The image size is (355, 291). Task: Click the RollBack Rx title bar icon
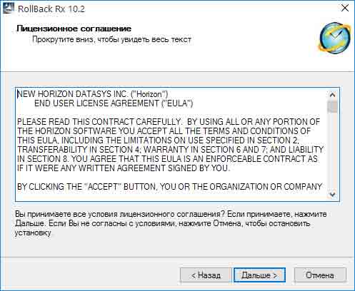(8, 9)
